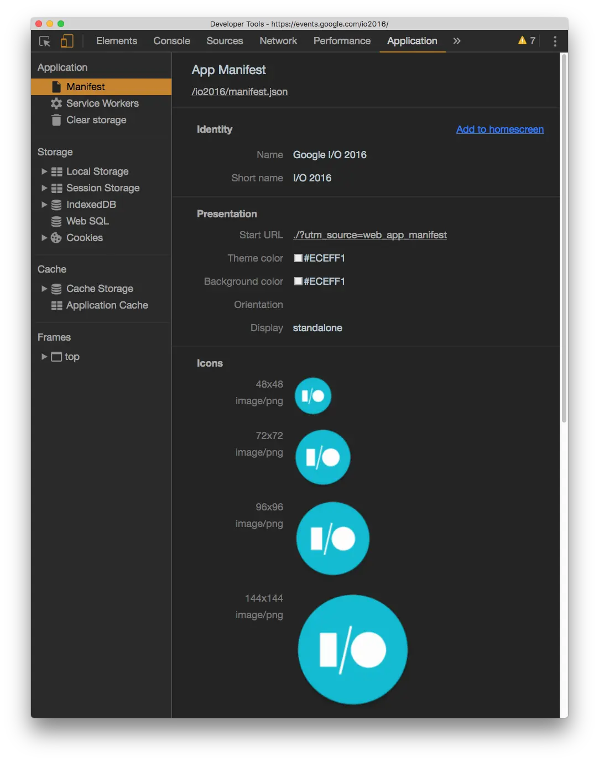Click the Clear storage trash icon

tap(56, 120)
